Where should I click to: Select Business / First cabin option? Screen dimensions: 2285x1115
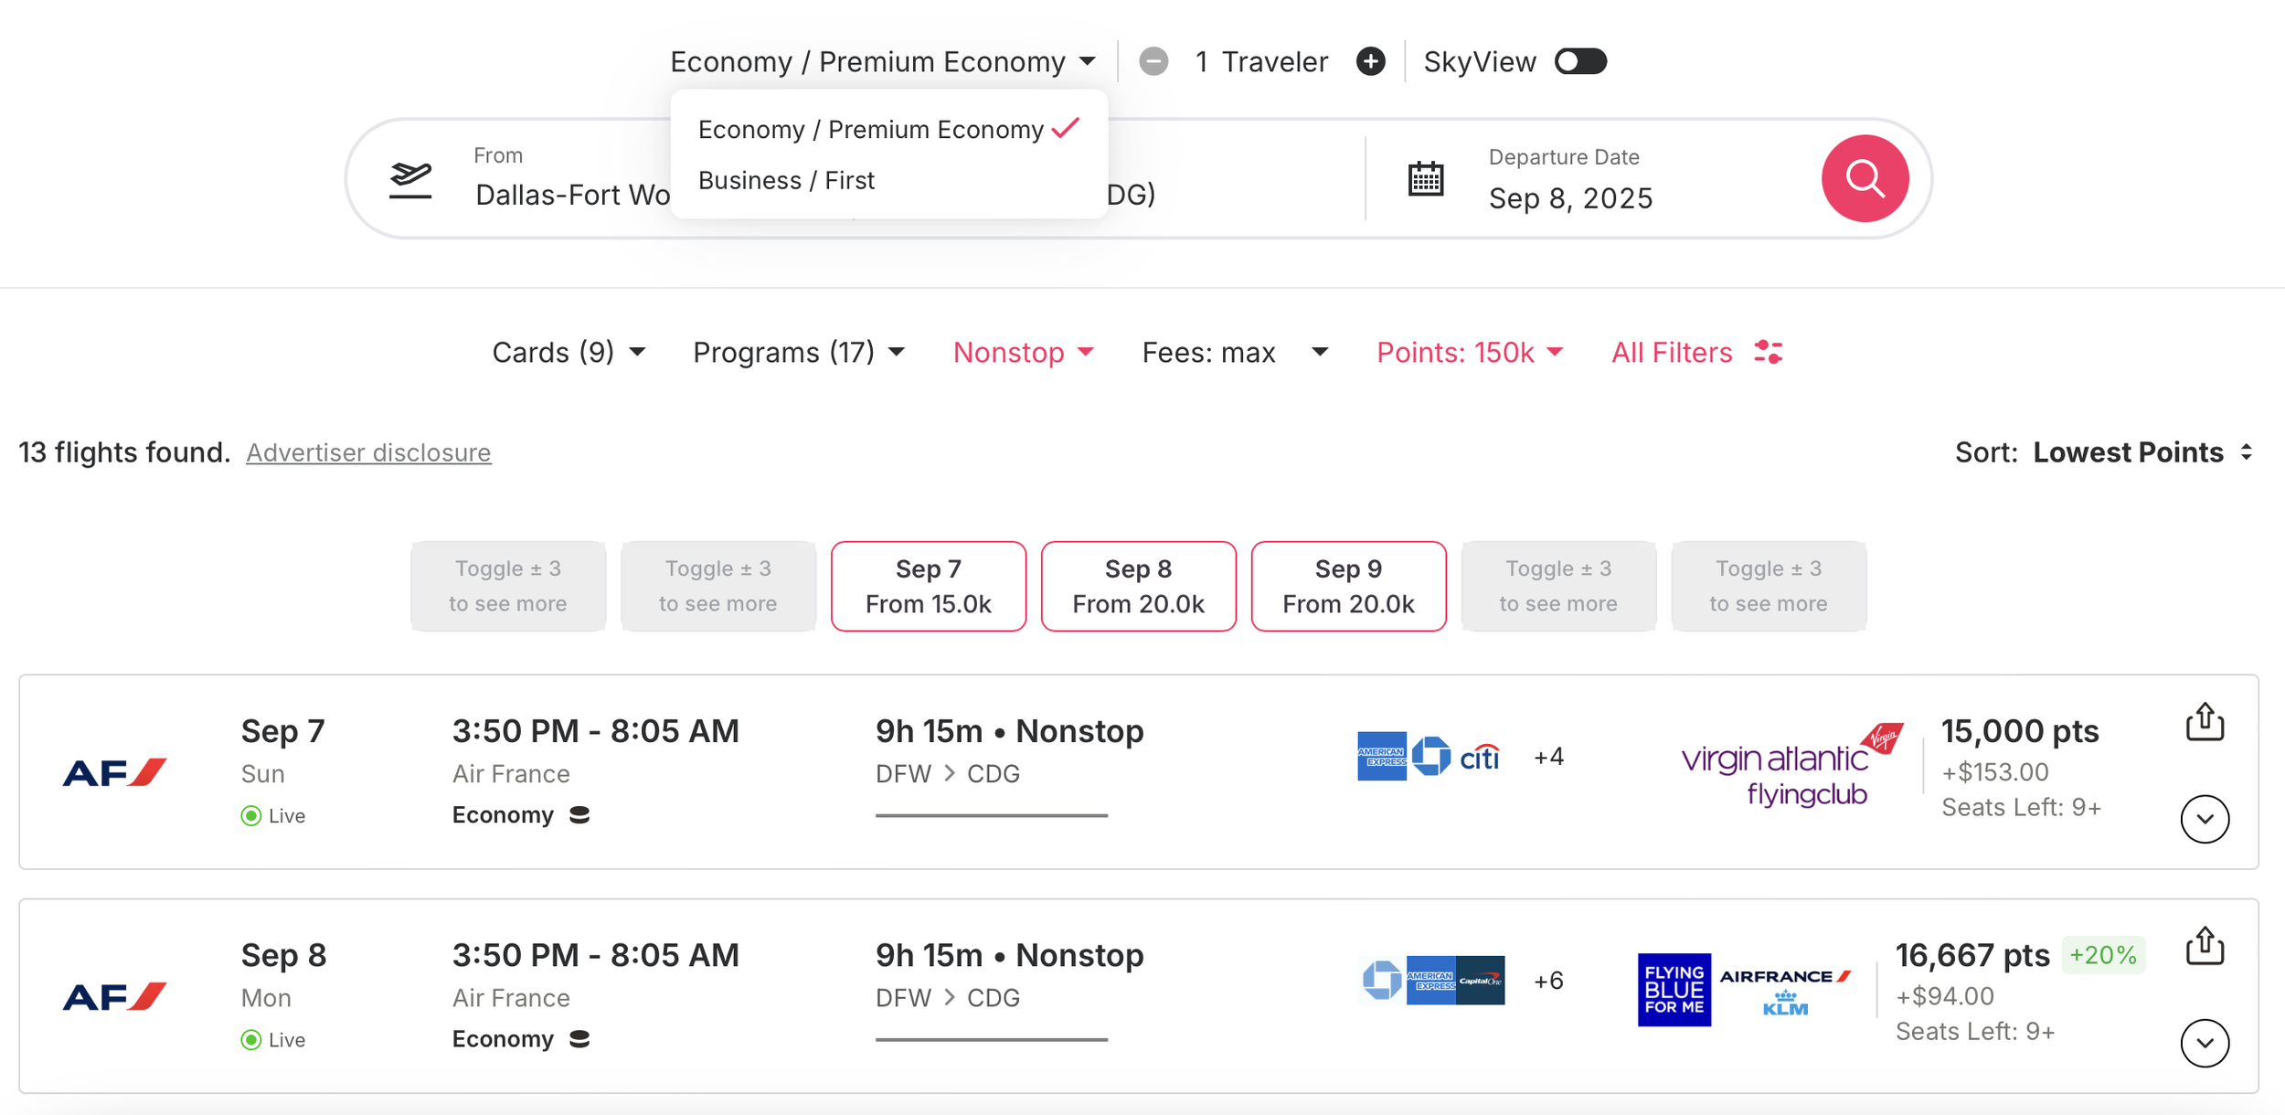point(786,180)
